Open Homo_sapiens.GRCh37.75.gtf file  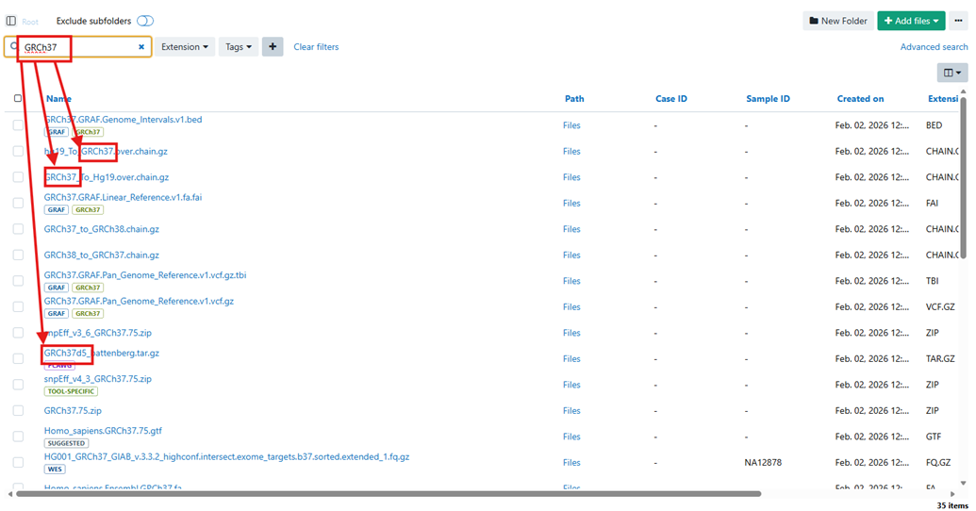[103, 431]
